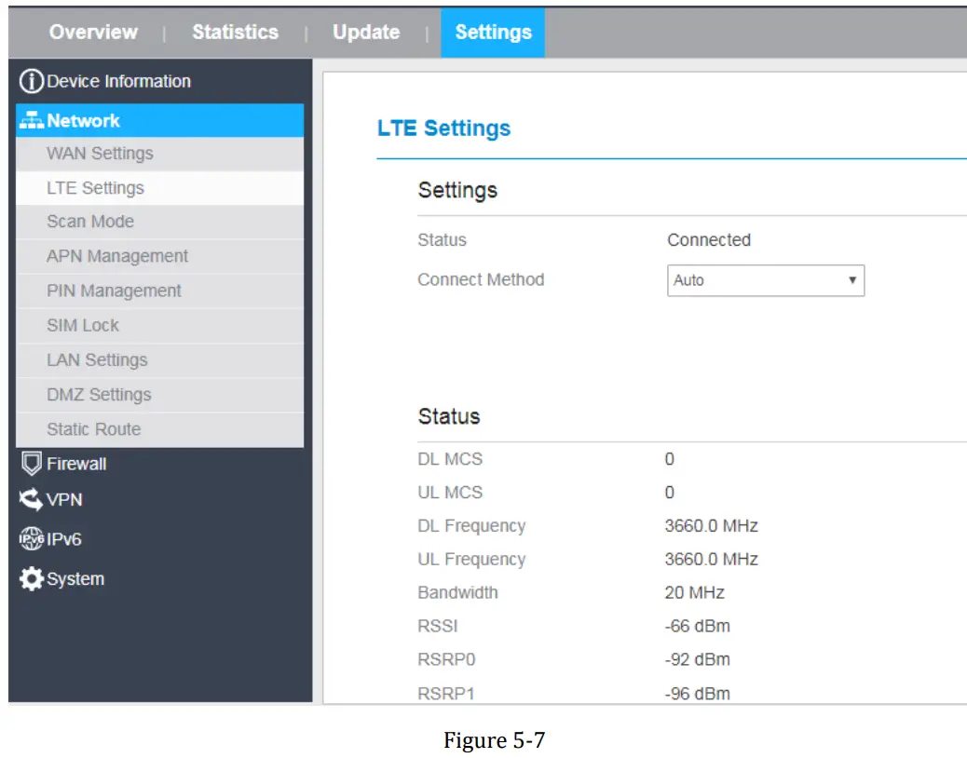
Task: Navigate to LAN Settings
Action: 159,359
